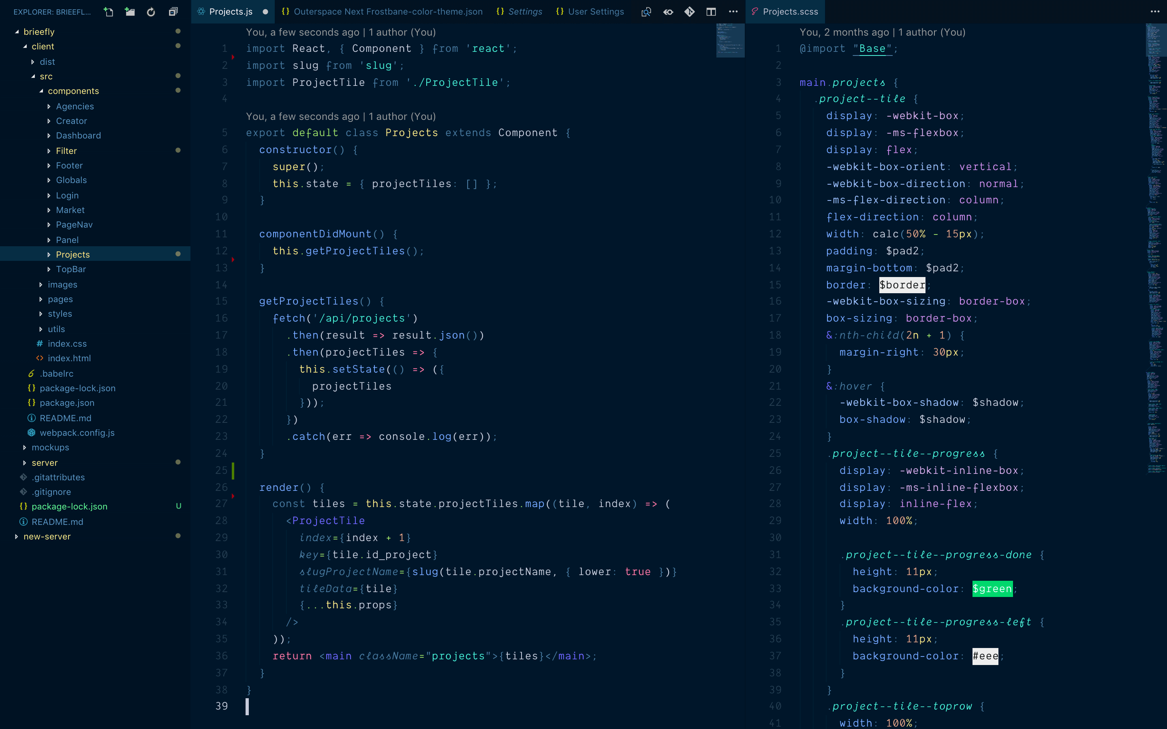1167x729 pixels.
Task: Click the Projects.js minimap
Action: click(730, 40)
